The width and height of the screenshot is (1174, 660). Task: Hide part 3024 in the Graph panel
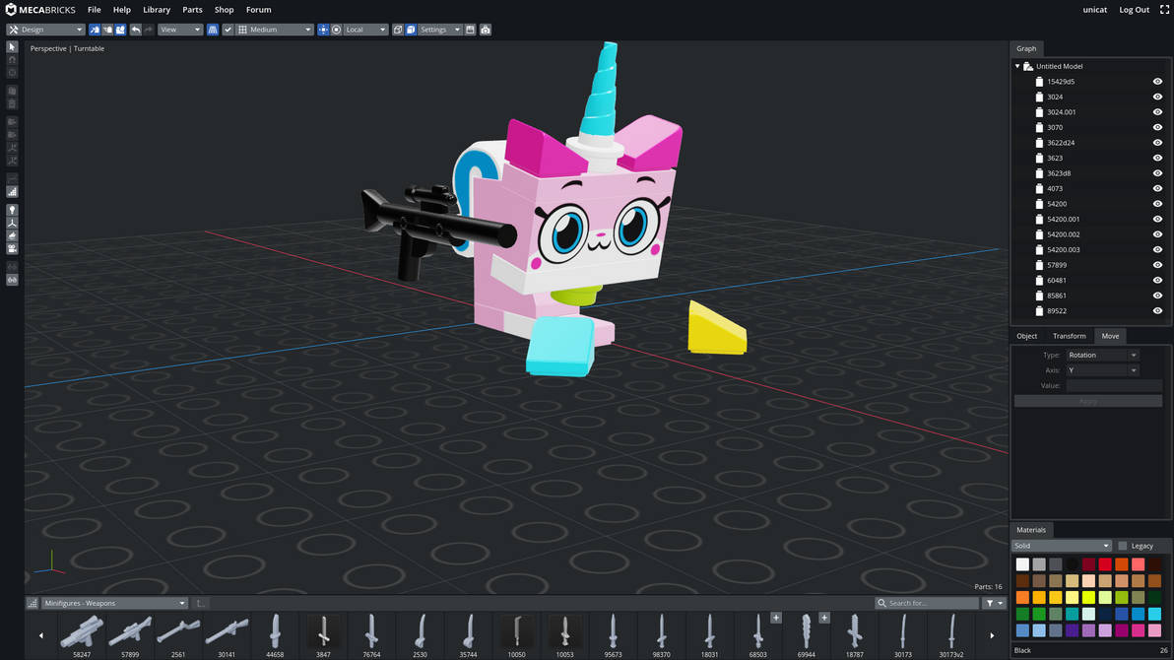[1158, 97]
